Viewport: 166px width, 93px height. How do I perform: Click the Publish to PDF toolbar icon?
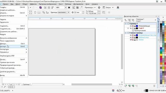53,7
